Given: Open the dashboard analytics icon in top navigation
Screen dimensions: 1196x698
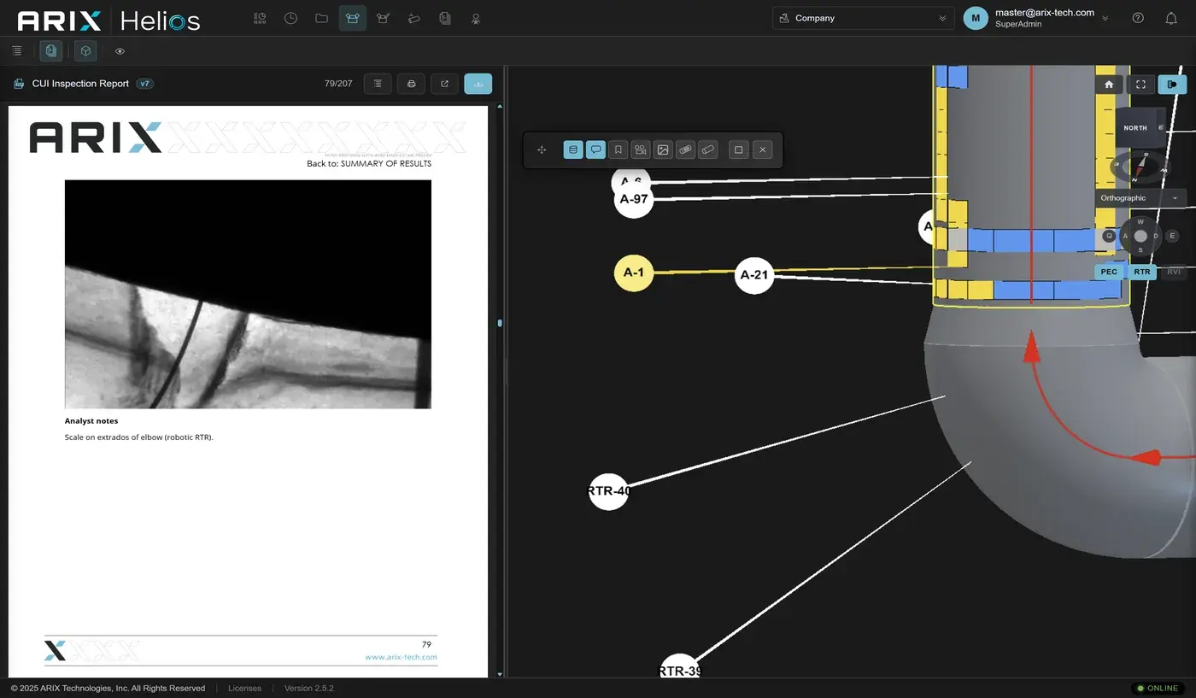Looking at the screenshot, I should point(260,18).
